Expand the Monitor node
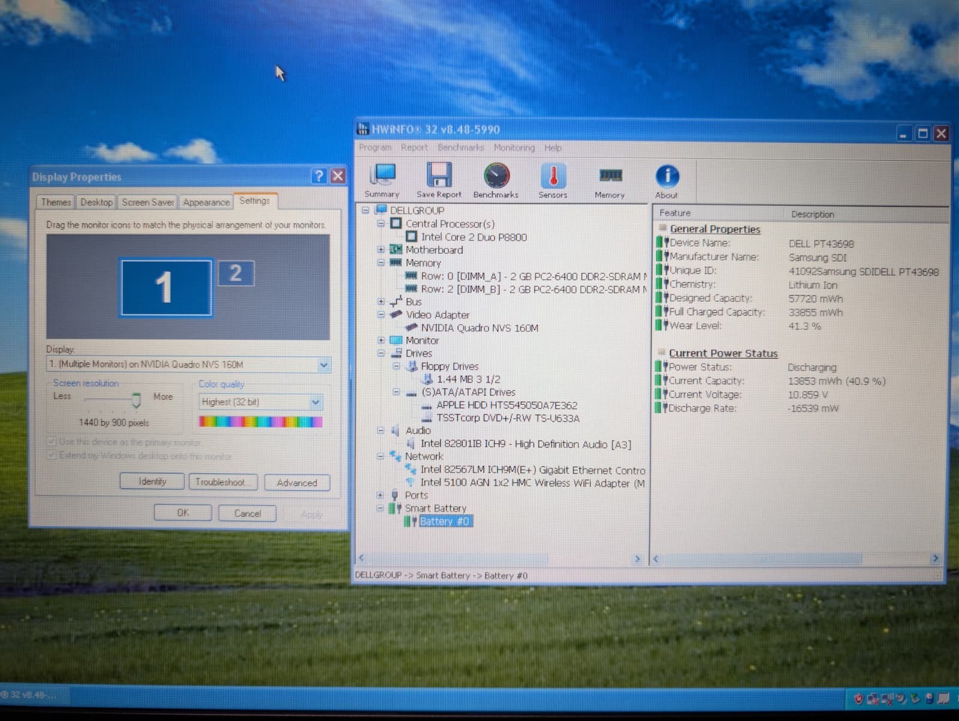This screenshot has height=721, width=959. (x=381, y=340)
